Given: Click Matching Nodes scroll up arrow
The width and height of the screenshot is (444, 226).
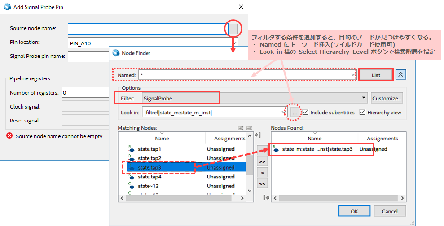Looking at the screenshot, I should tap(250, 136).
